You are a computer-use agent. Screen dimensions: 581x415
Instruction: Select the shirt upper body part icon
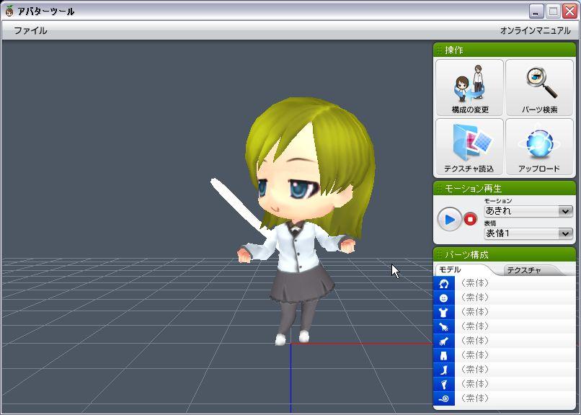(x=444, y=312)
